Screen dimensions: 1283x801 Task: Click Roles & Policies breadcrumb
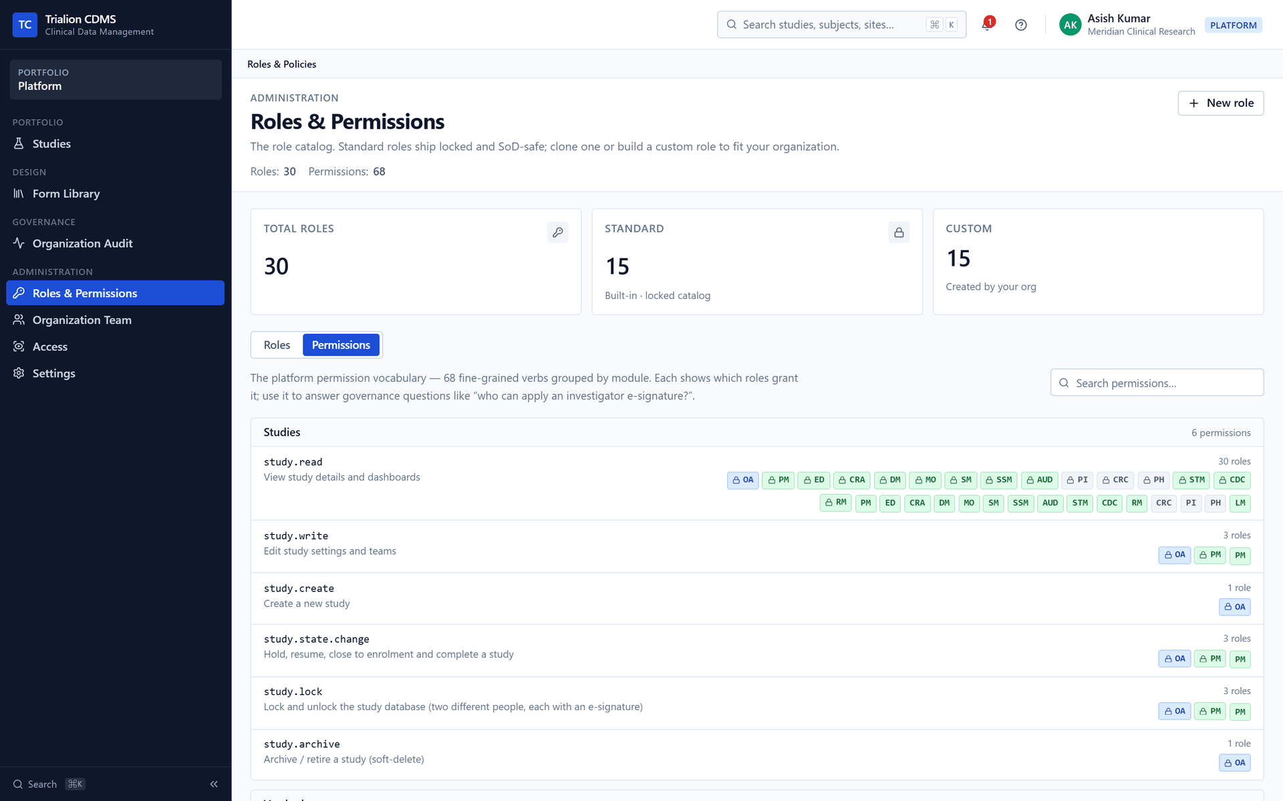(281, 64)
